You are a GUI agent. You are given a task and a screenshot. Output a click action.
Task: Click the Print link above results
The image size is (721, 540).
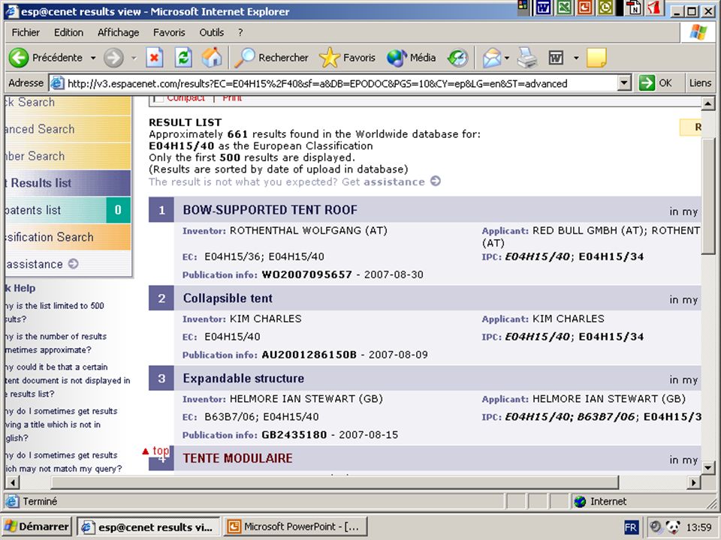click(232, 98)
